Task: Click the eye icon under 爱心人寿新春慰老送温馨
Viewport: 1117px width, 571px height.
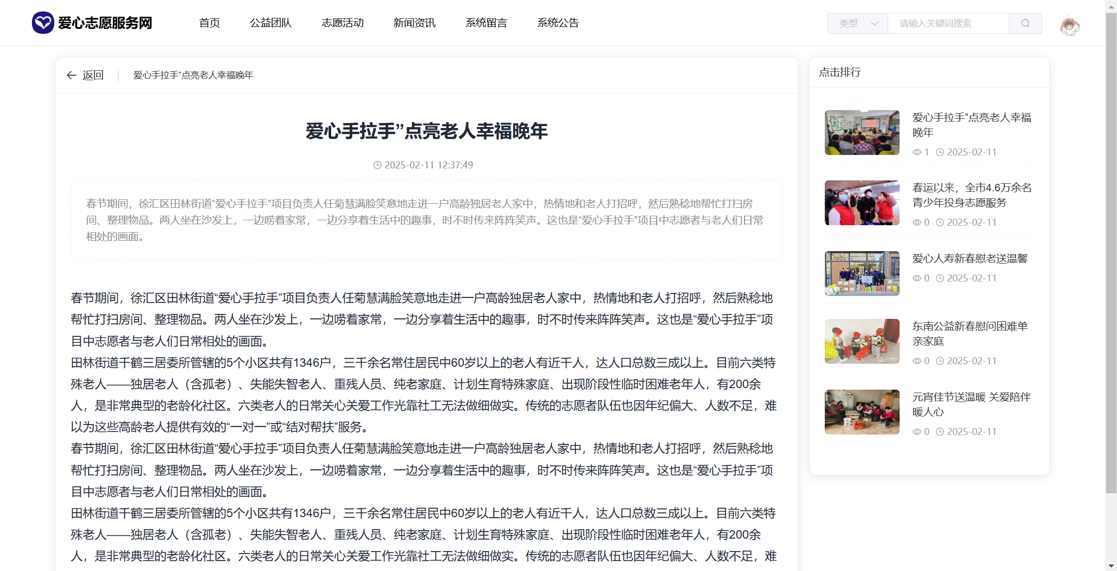Action: [917, 278]
